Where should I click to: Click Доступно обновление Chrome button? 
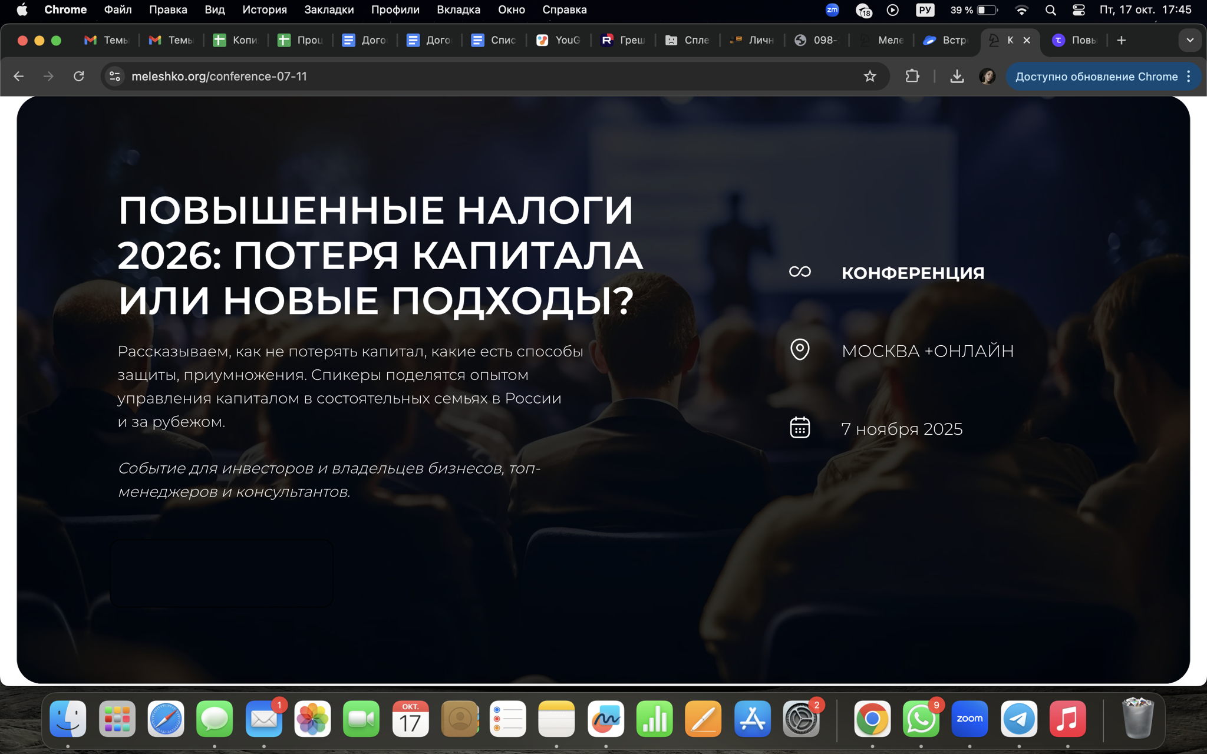[x=1096, y=76]
